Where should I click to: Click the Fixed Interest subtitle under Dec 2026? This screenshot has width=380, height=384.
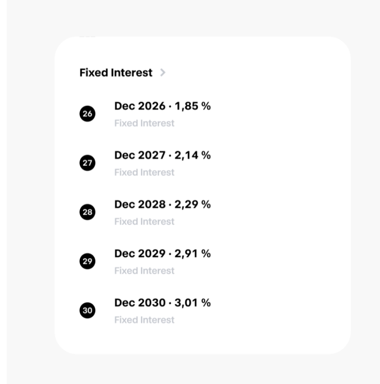144,123
